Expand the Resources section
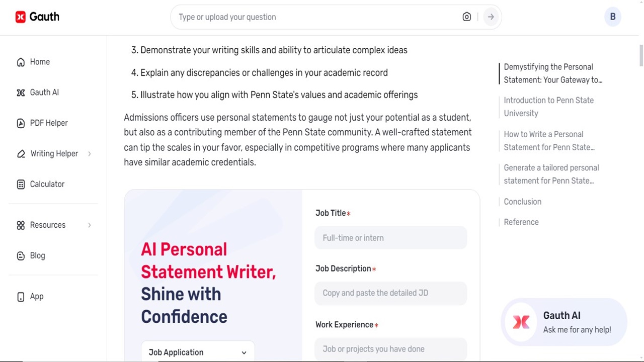Image resolution: width=644 pixels, height=362 pixels. [x=89, y=225]
